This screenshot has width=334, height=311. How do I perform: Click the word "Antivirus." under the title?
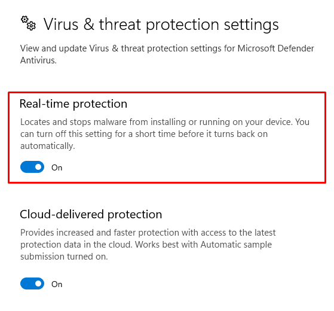pos(39,60)
